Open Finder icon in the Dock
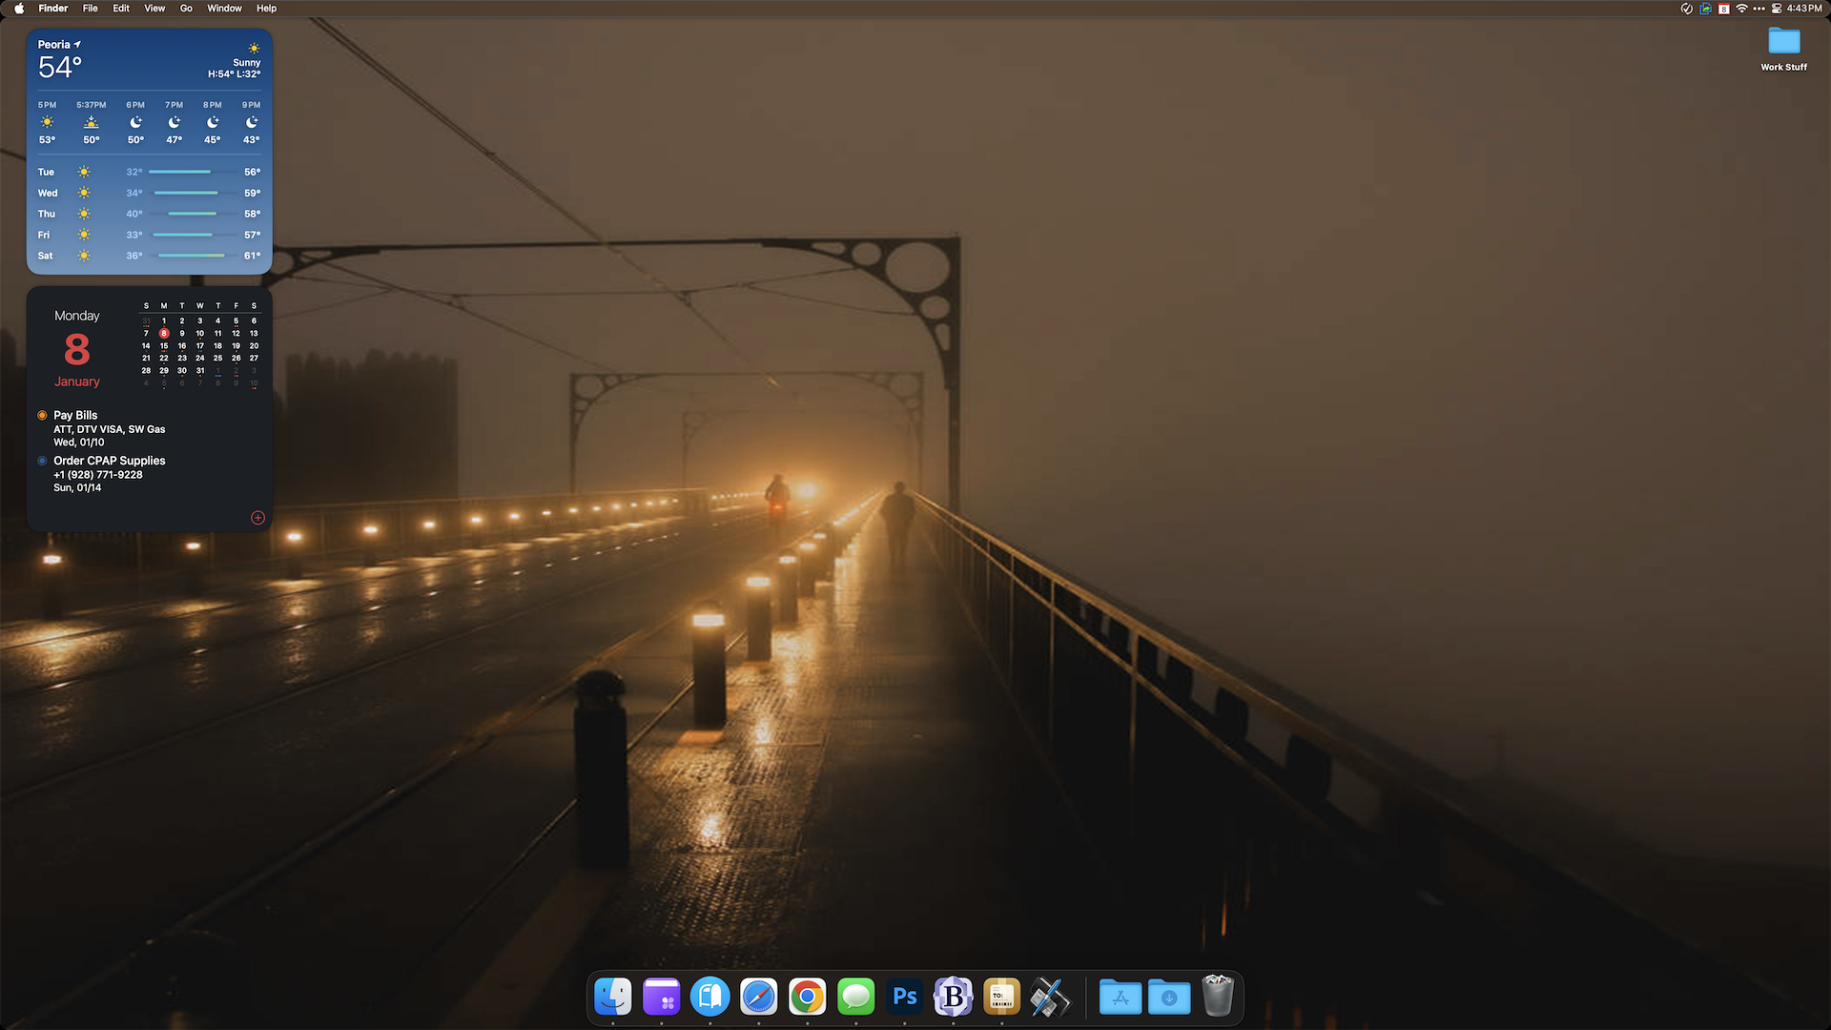 [612, 998]
